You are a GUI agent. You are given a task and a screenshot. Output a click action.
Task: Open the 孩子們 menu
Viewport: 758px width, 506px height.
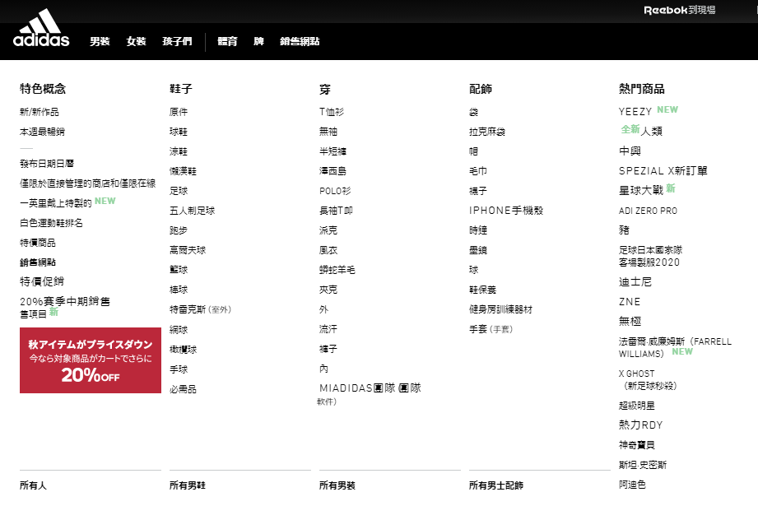[x=177, y=42]
